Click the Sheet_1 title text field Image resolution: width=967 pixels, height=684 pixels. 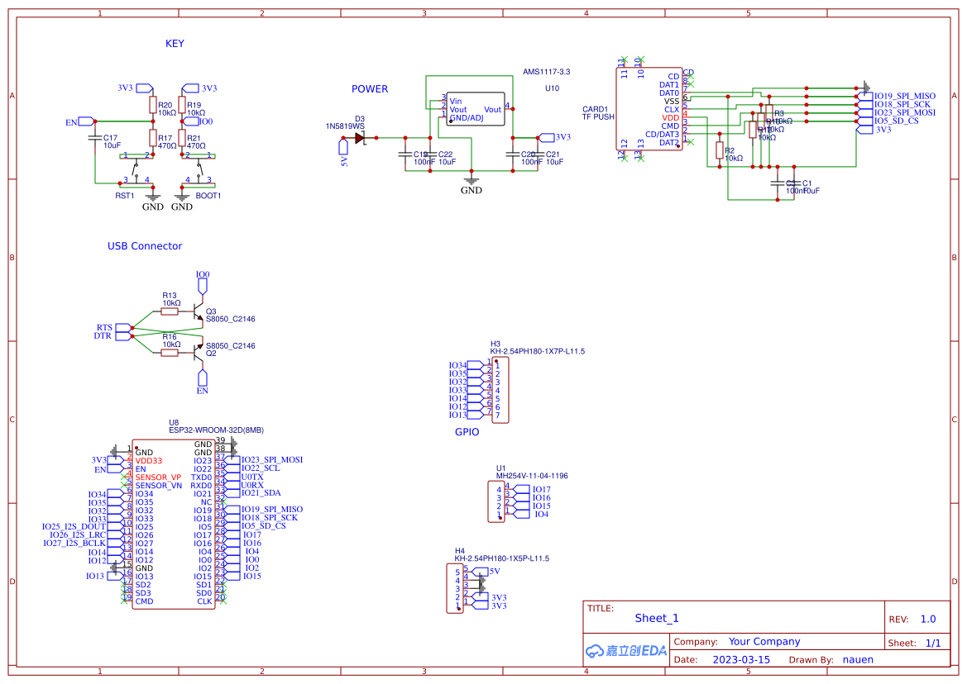tap(656, 618)
